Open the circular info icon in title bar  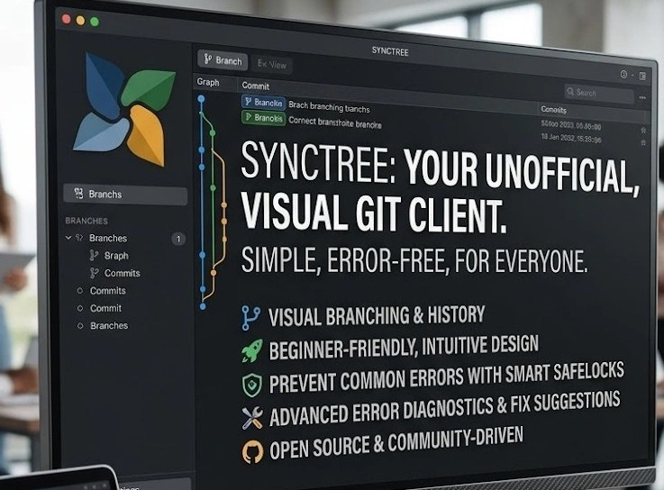(623, 74)
